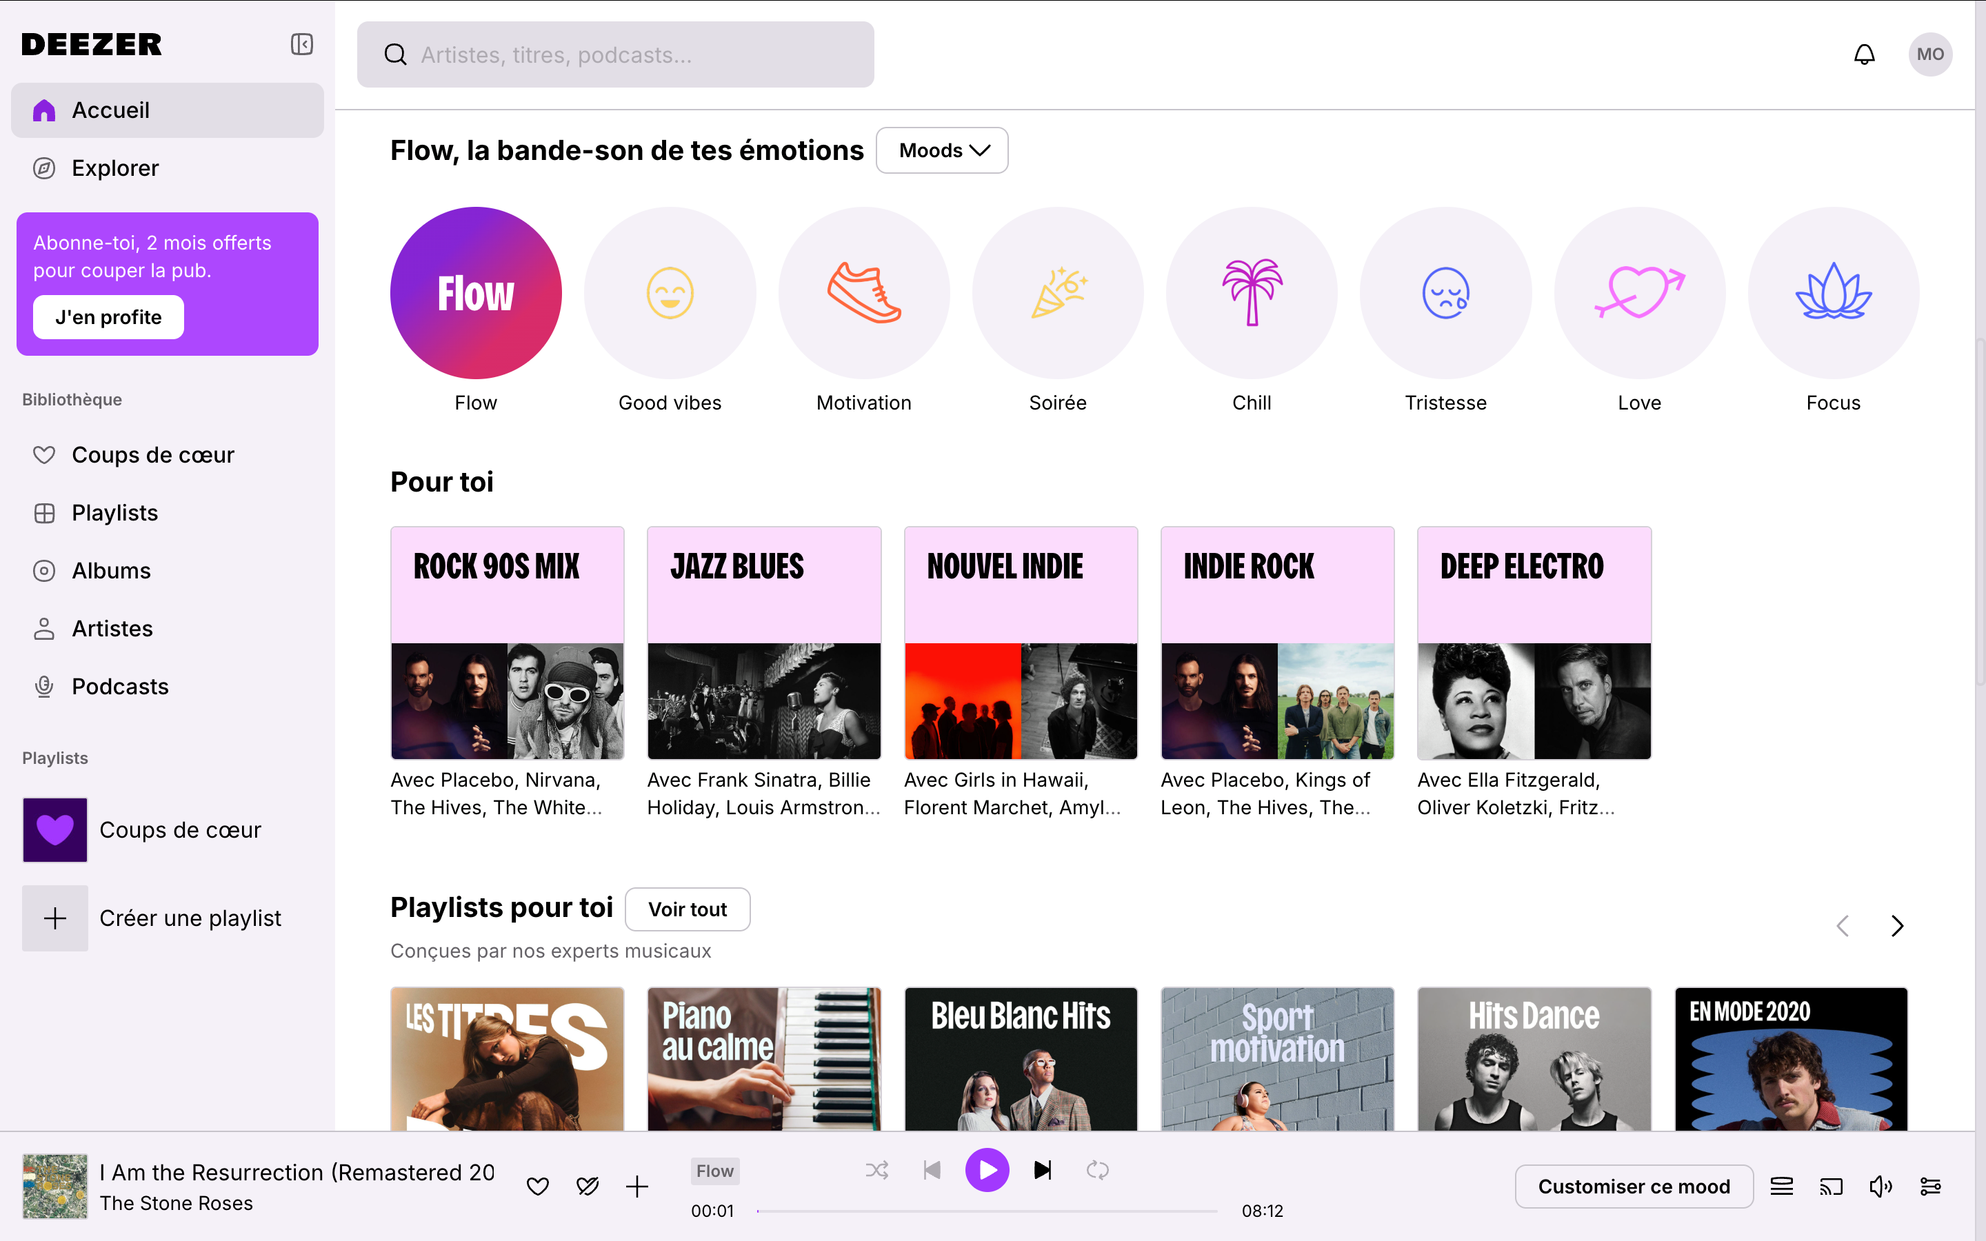Open Bleu Blanc Hits playlist
1986x1241 pixels.
click(x=1021, y=1059)
